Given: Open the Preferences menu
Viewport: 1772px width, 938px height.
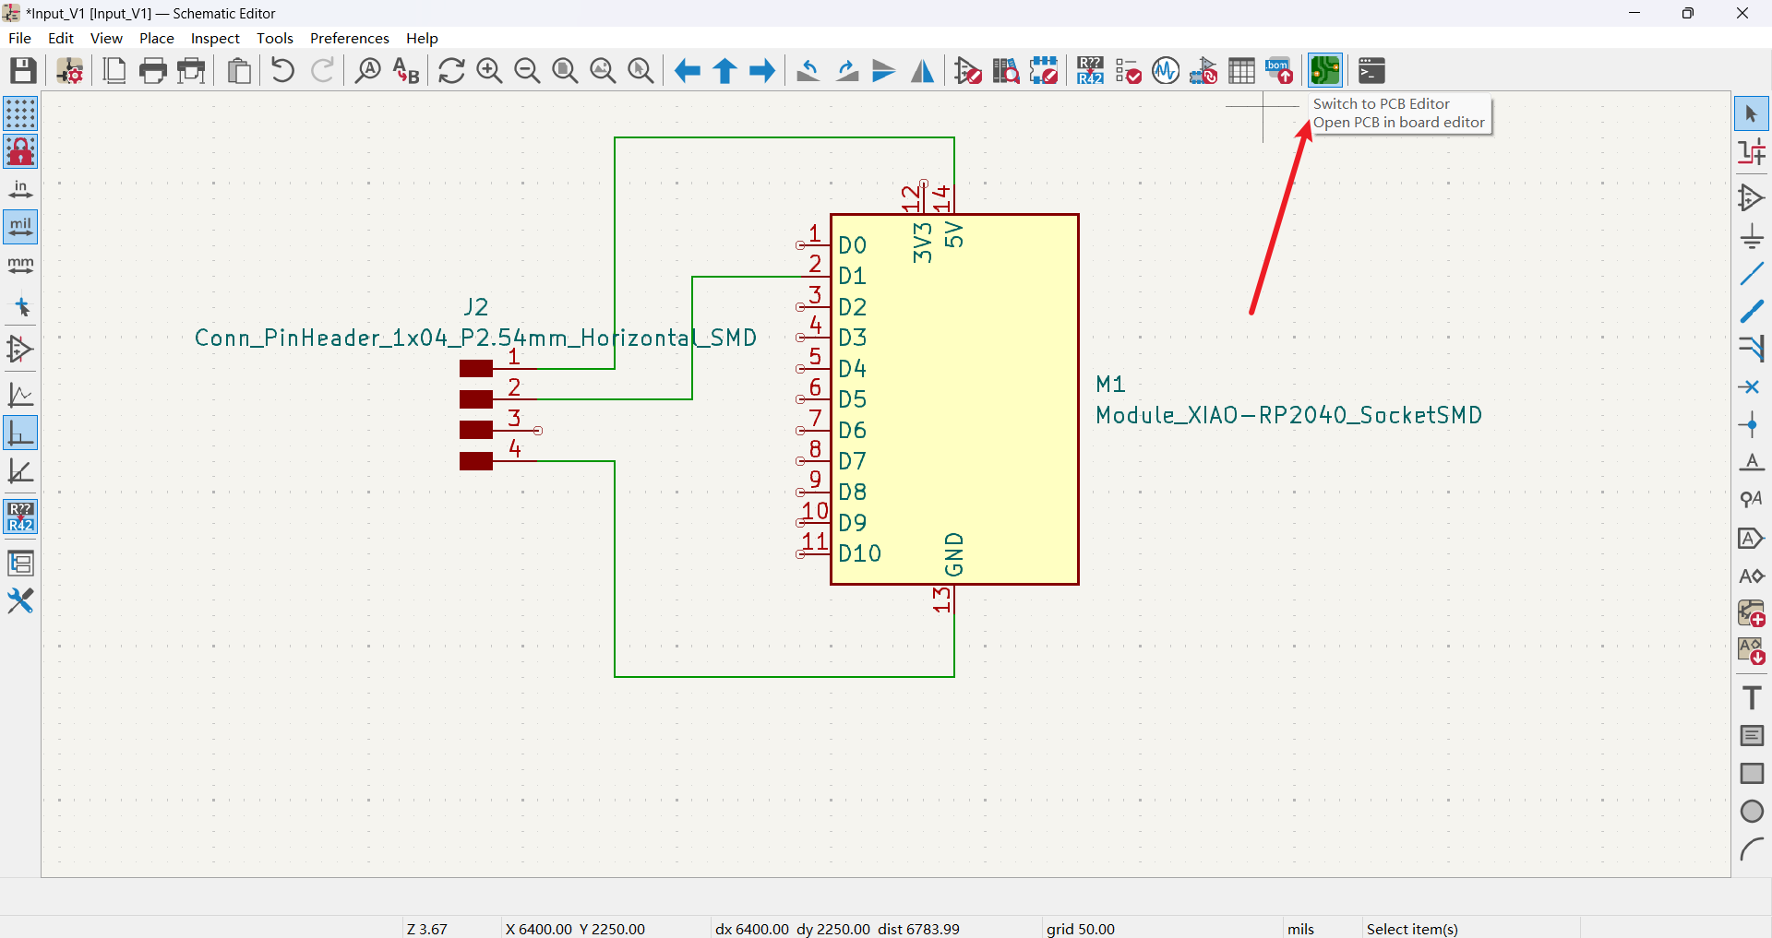Looking at the screenshot, I should click(350, 38).
